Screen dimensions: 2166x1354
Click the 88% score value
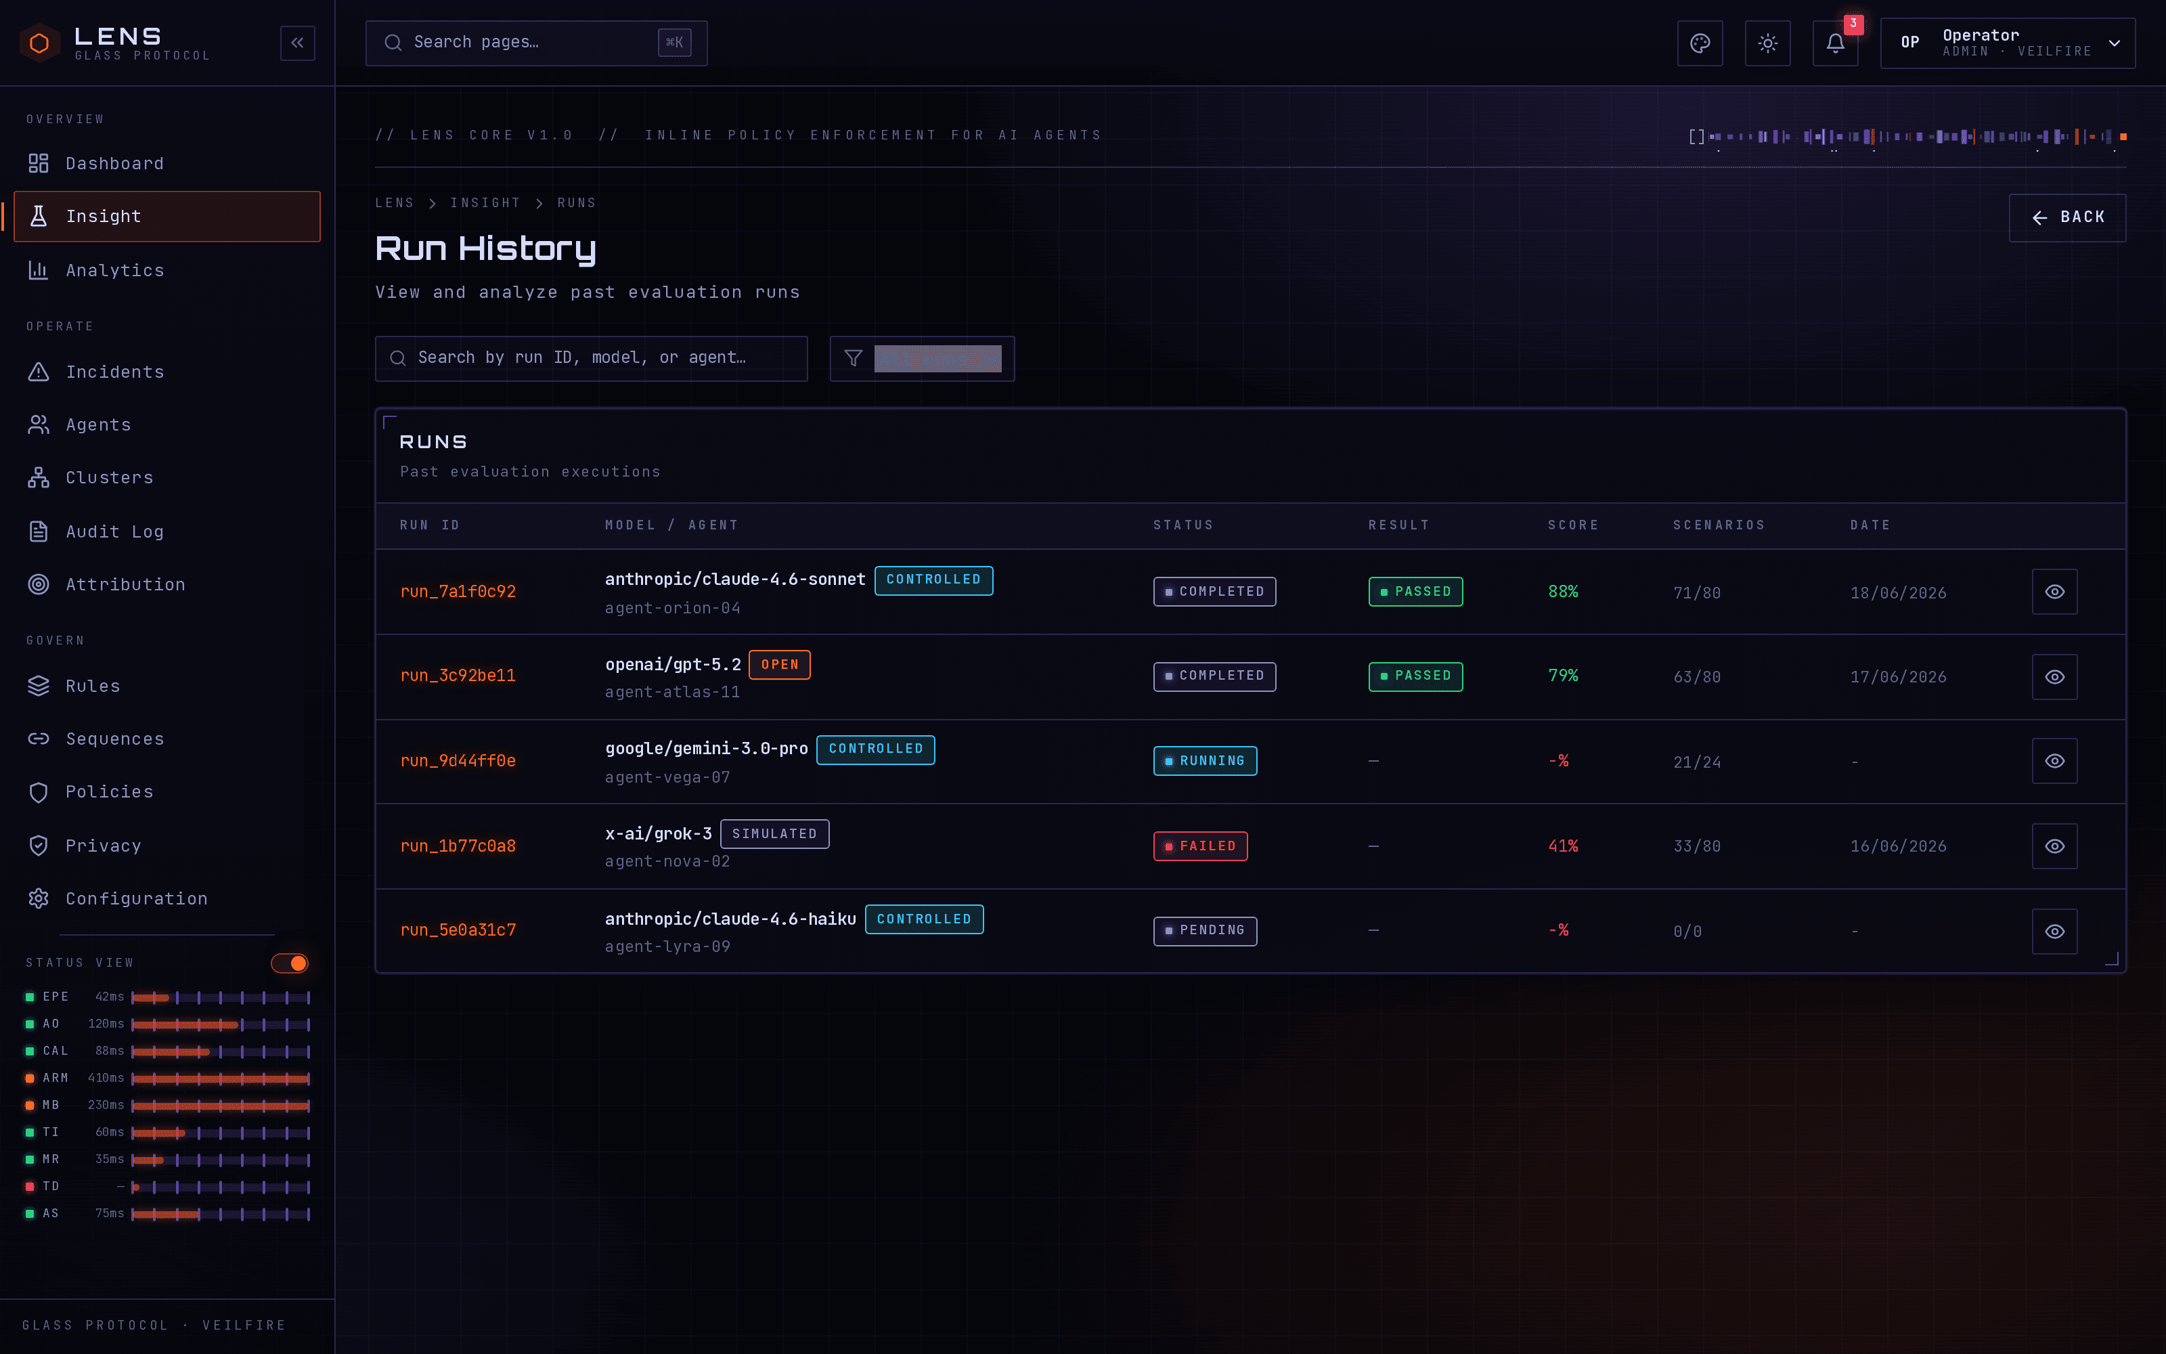coord(1564,592)
